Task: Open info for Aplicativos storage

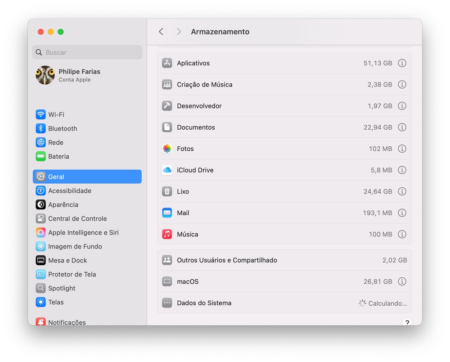Action: pyautogui.click(x=402, y=63)
